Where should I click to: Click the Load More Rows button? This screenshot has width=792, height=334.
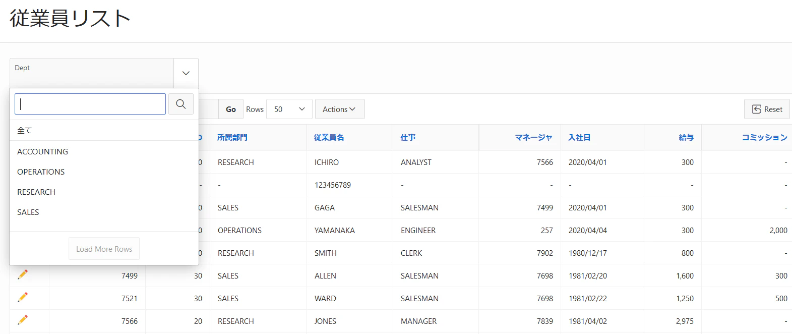pos(104,249)
